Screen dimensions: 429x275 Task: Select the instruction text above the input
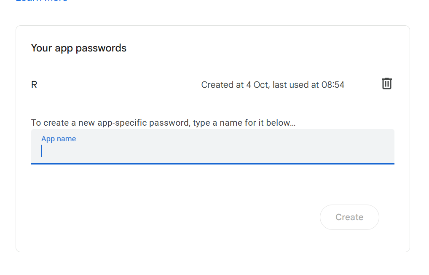(x=163, y=122)
